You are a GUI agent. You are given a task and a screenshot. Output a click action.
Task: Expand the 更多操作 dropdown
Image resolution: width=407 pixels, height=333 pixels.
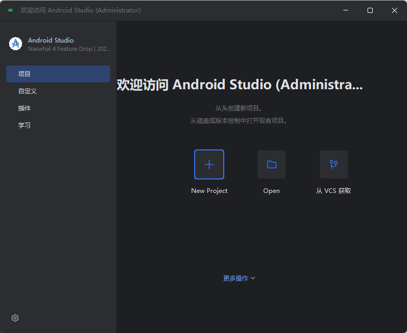(236, 278)
